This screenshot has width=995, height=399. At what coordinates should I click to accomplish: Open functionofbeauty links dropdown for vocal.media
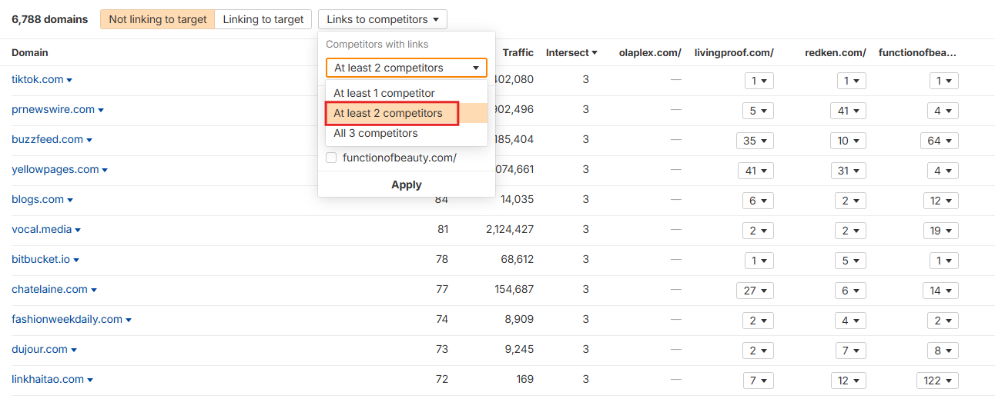[941, 231]
